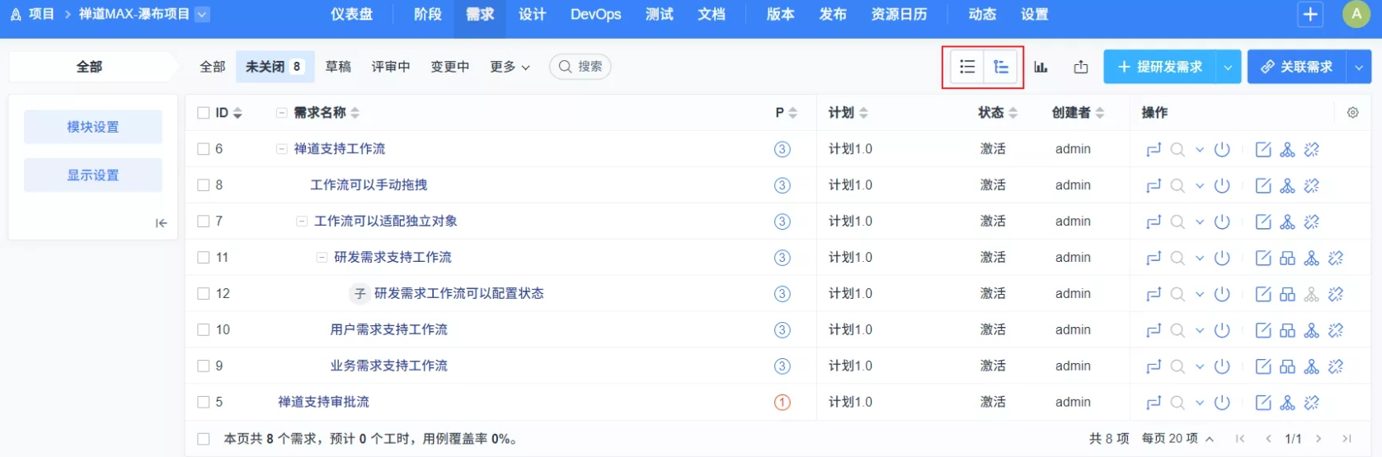Screen dimensions: 1382x457
Task: Switch to the 测试 navigation tab
Action: [660, 14]
